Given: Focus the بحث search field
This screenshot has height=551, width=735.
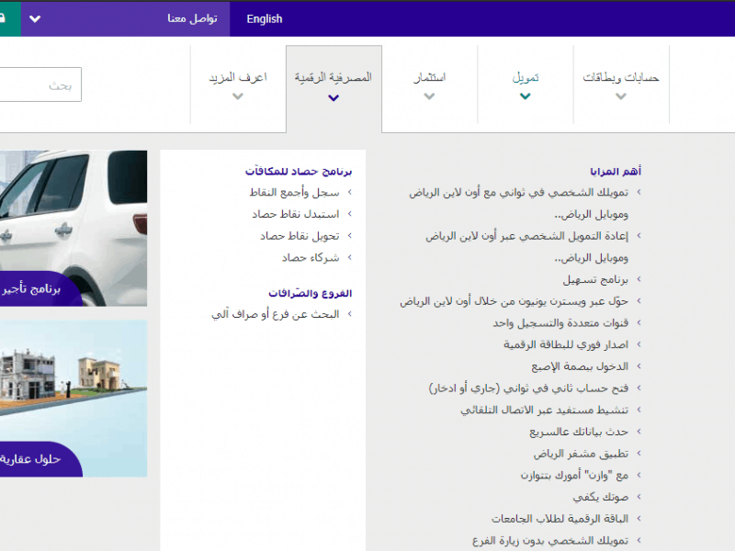Looking at the screenshot, I should pos(40,84).
